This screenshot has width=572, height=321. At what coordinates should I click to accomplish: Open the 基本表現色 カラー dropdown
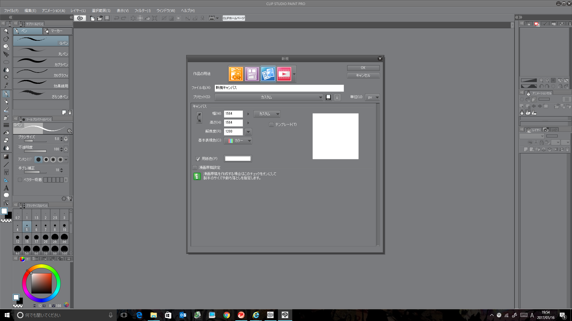click(x=238, y=141)
